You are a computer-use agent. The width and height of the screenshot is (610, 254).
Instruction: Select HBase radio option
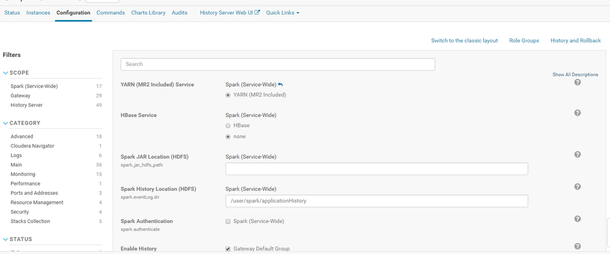[x=228, y=125]
